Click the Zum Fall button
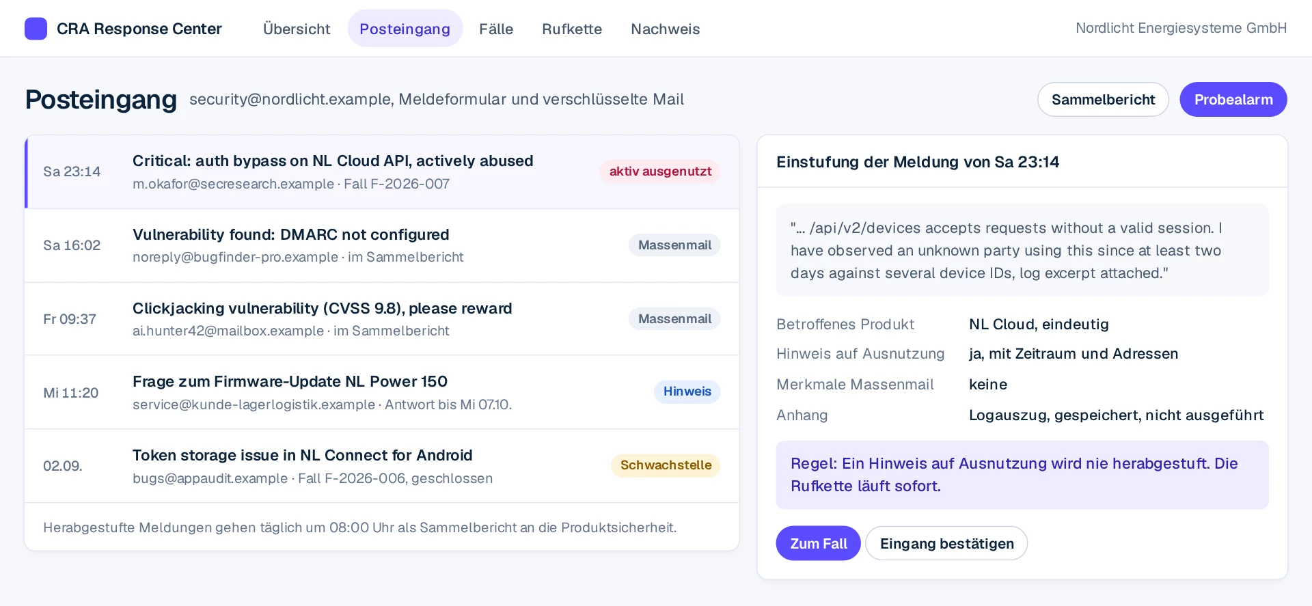This screenshot has width=1312, height=606. [x=819, y=543]
